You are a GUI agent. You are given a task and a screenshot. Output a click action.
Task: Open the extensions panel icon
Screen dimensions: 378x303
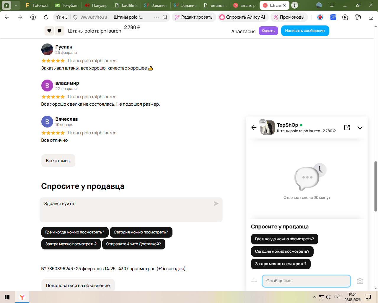358,17
